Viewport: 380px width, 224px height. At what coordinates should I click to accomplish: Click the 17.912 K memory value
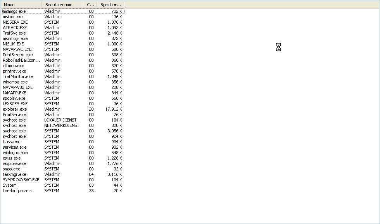pos(114,109)
